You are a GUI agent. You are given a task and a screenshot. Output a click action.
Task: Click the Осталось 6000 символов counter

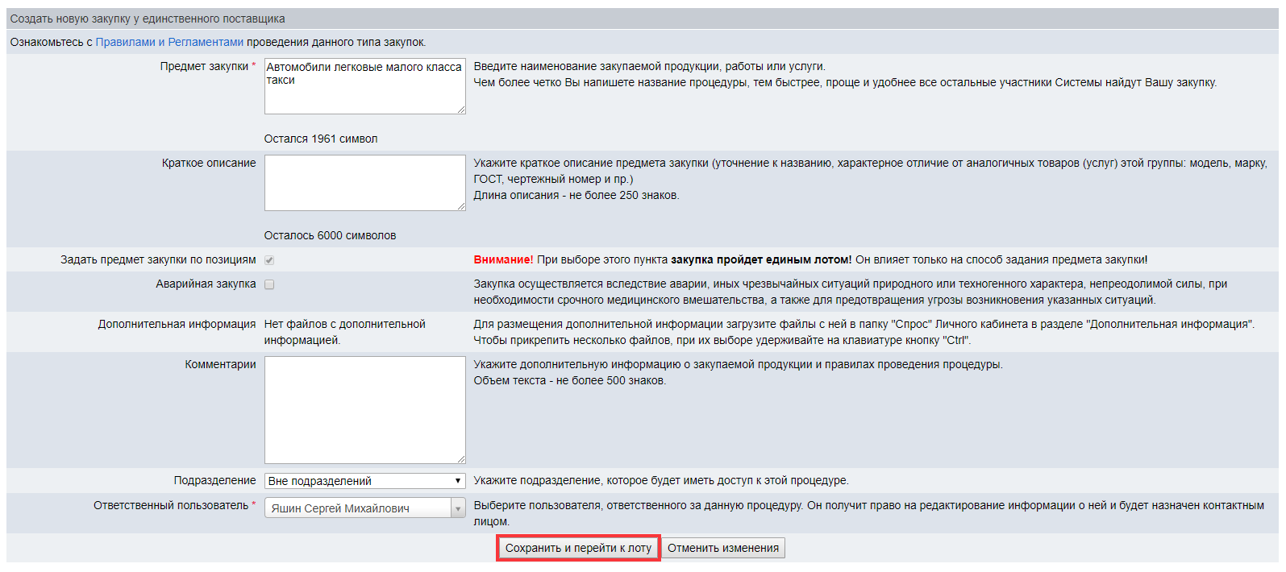point(330,235)
